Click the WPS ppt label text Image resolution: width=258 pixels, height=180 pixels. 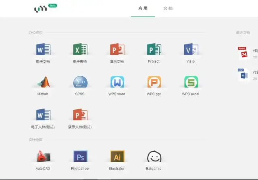pyautogui.click(x=154, y=94)
